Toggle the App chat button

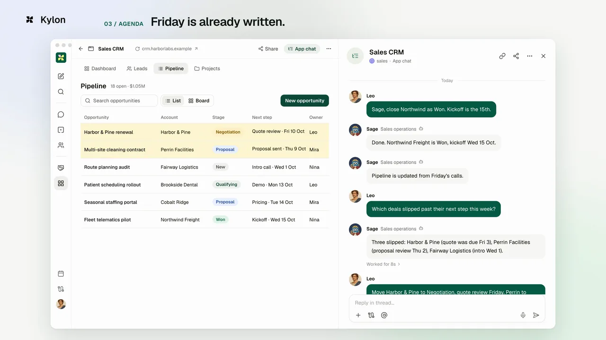(x=302, y=49)
